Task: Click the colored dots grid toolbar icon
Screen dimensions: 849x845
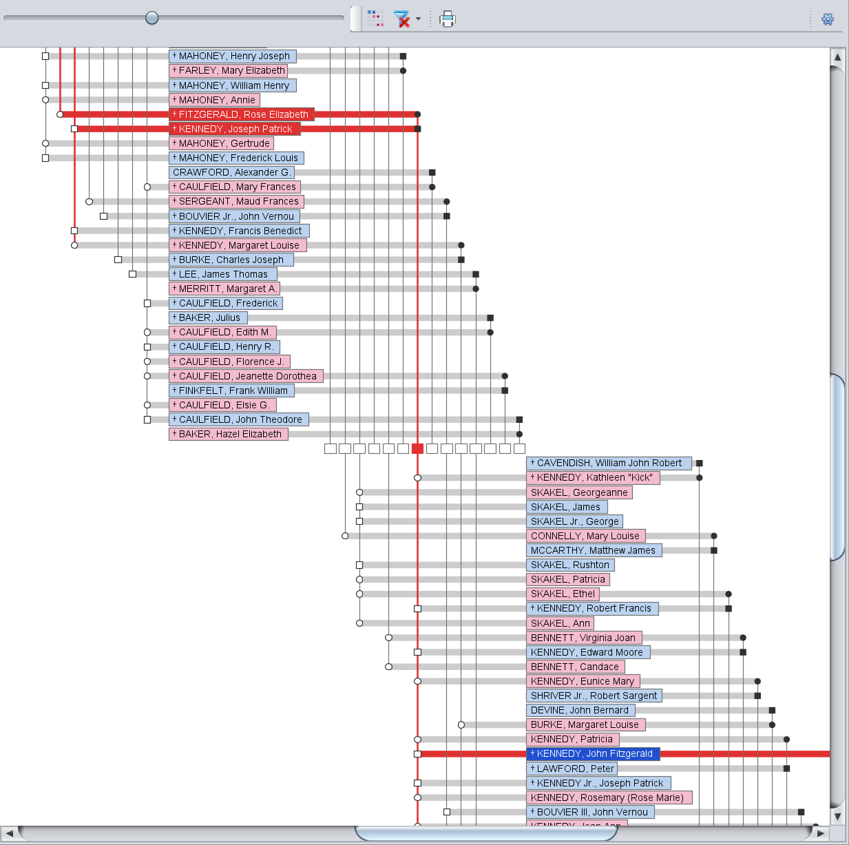Action: click(x=375, y=19)
